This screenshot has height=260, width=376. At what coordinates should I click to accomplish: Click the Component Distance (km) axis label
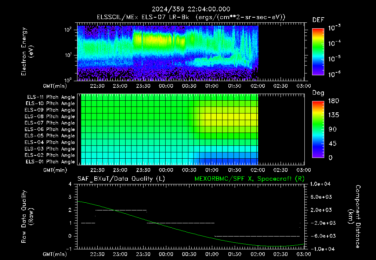pos(354,217)
